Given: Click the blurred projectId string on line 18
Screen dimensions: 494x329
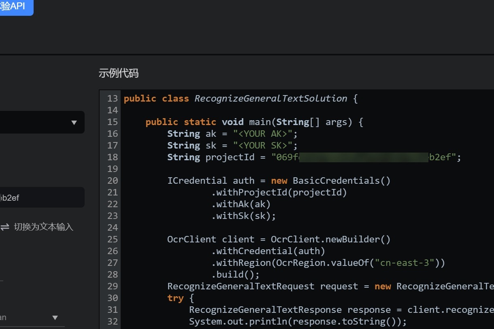Looking at the screenshot, I should click(x=364, y=157).
